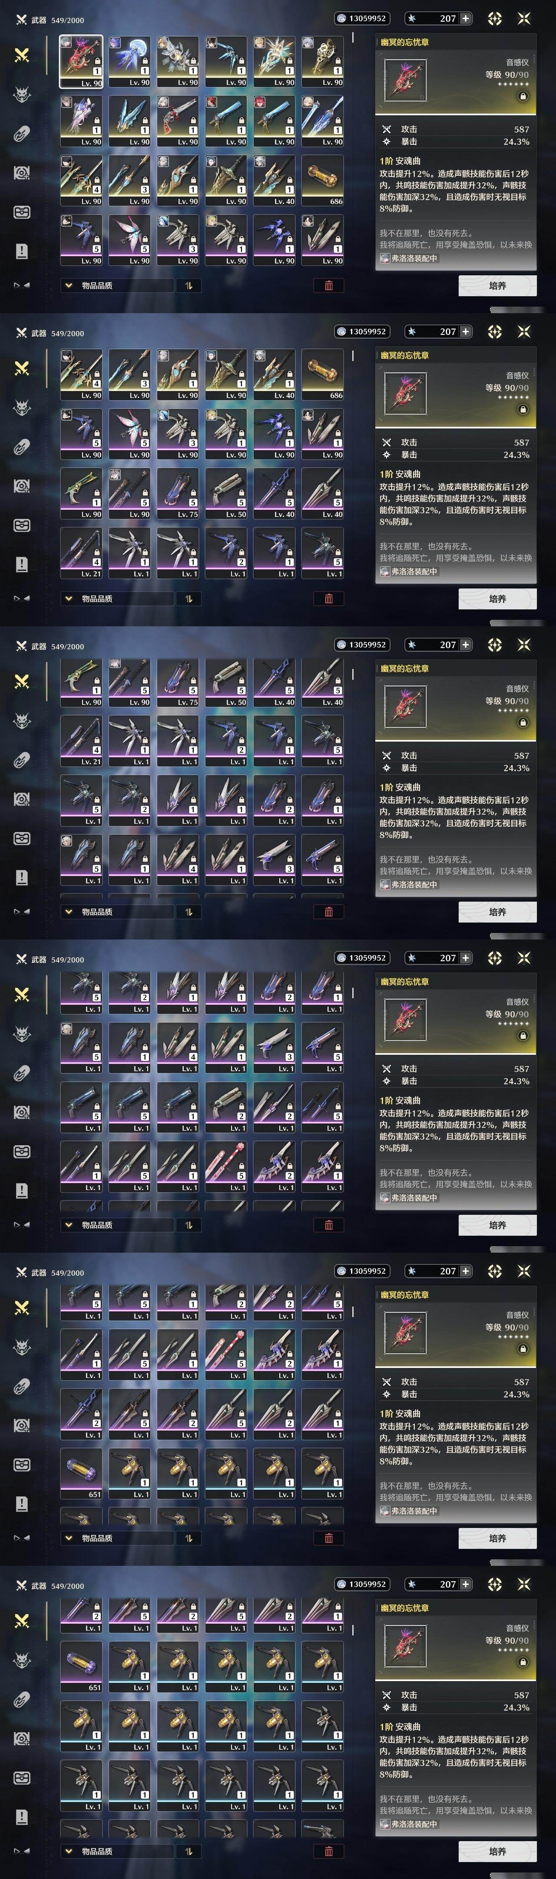Image resolution: width=556 pixels, height=1879 pixels.
Task: Click the topmost 培养 button
Action: (x=498, y=285)
